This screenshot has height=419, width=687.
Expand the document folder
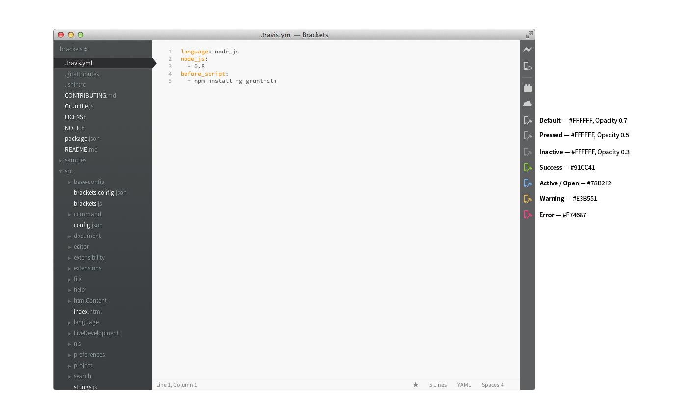click(70, 236)
